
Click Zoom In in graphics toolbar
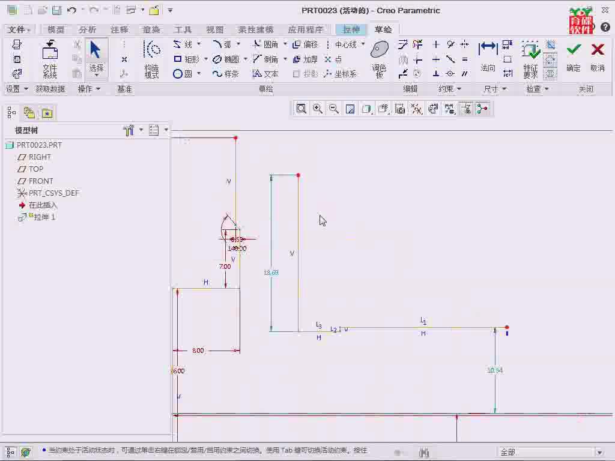[x=318, y=109]
